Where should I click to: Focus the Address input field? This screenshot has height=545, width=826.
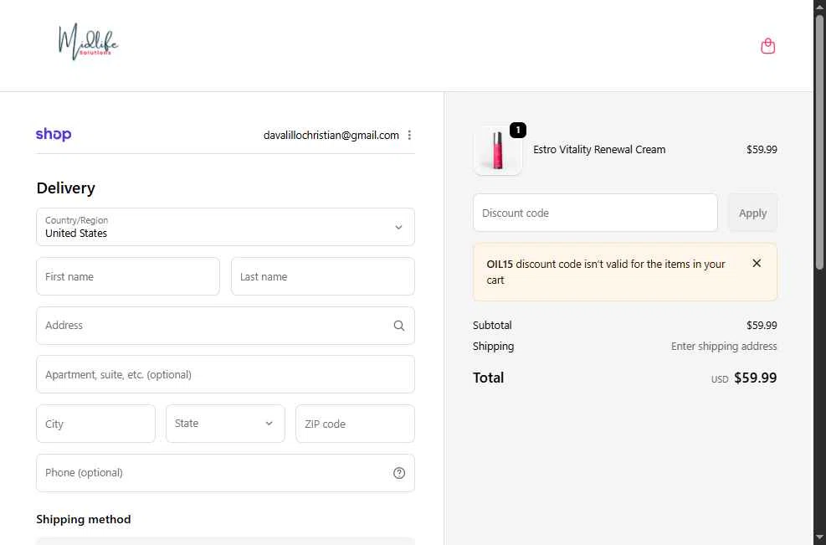click(x=225, y=326)
